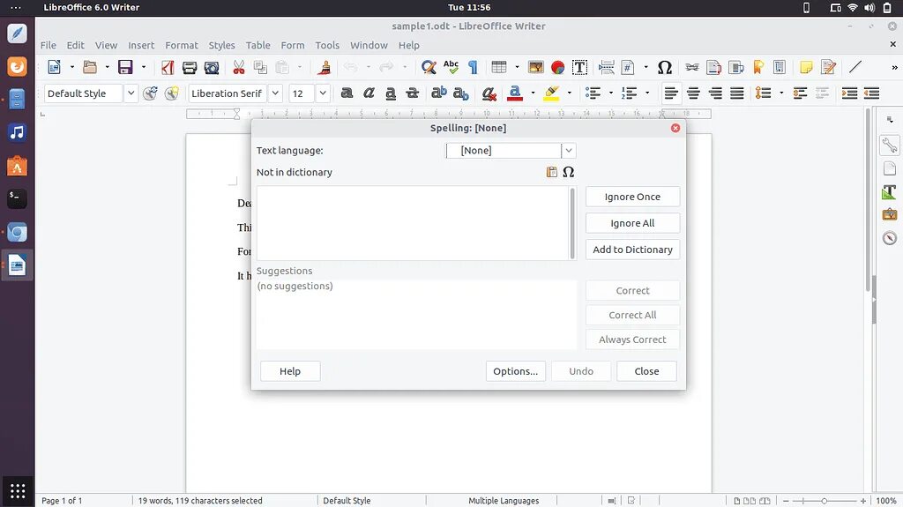Insert table toolbar icon

pyautogui.click(x=499, y=67)
